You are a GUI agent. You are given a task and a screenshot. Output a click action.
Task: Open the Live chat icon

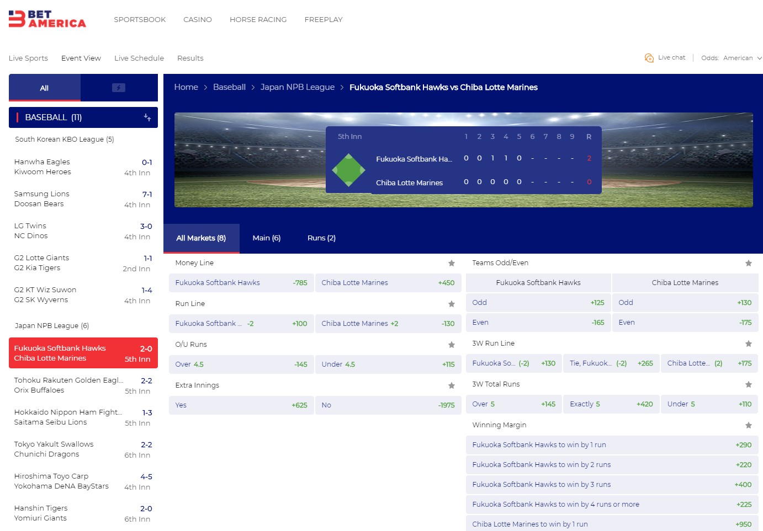(x=649, y=58)
